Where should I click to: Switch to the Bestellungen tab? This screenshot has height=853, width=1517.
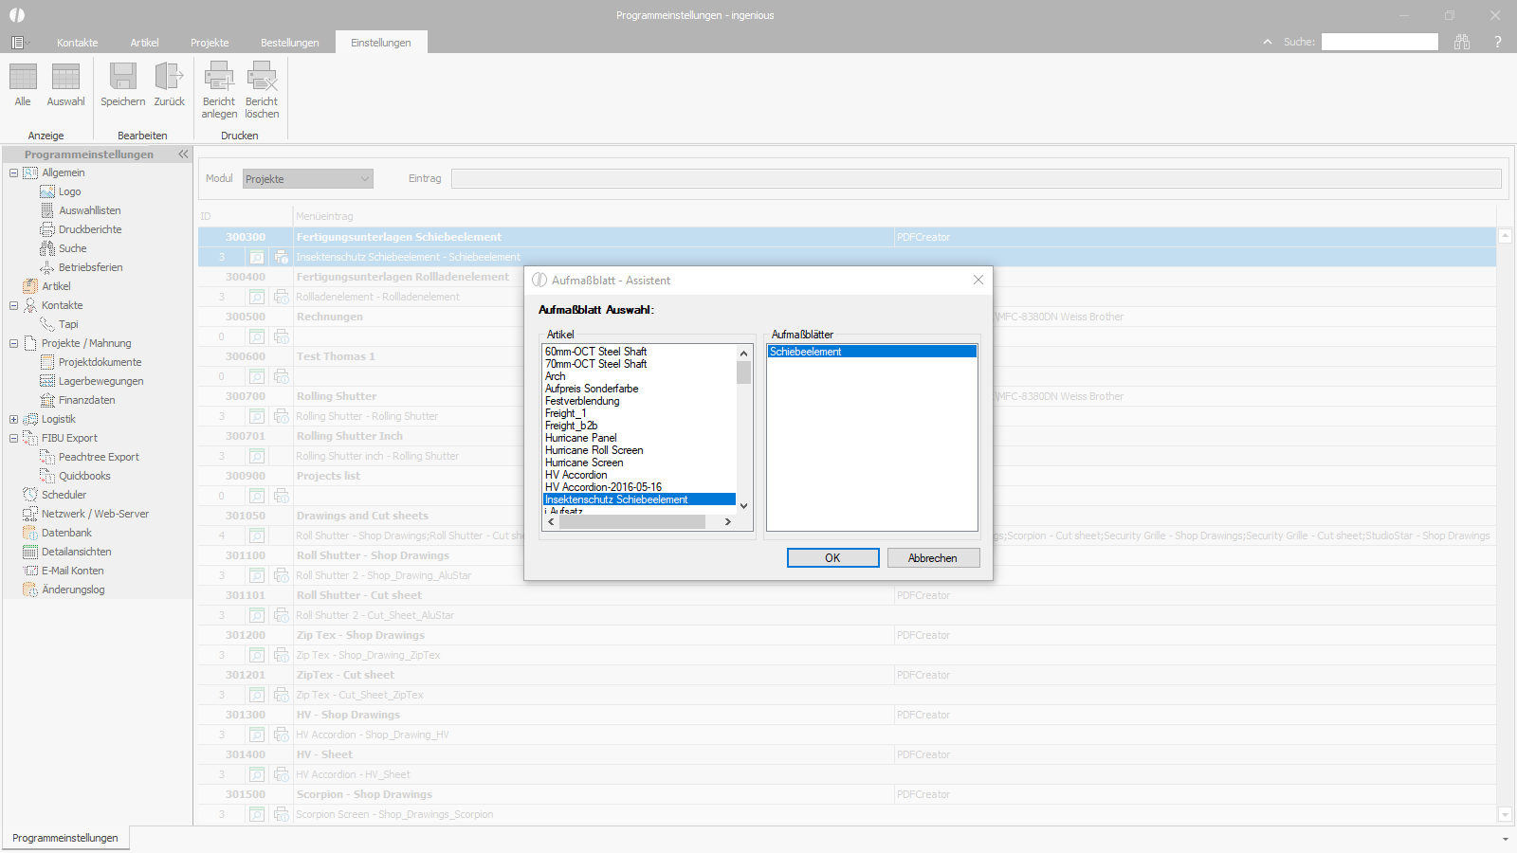pyautogui.click(x=290, y=43)
